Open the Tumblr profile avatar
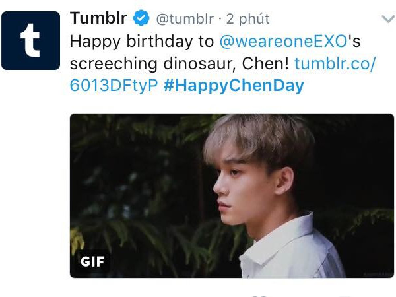 pyautogui.click(x=31, y=40)
